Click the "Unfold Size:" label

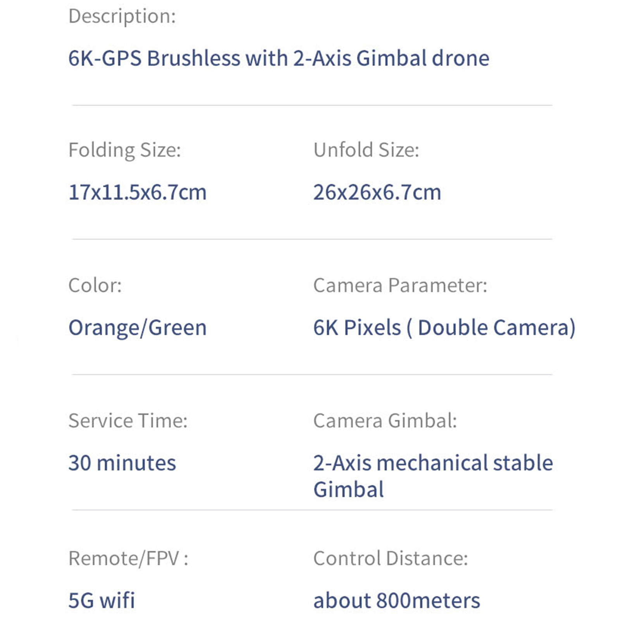(366, 150)
